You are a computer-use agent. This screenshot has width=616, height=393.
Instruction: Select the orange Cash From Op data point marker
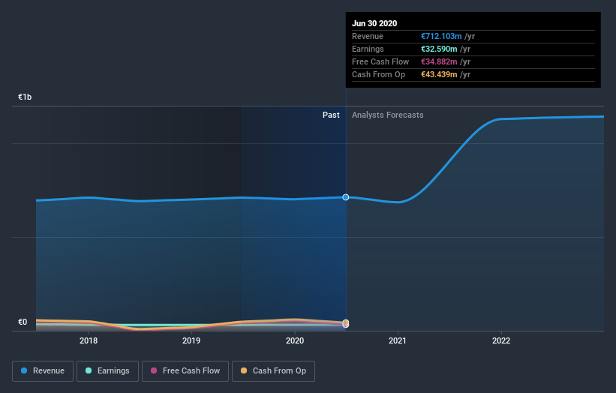[x=345, y=322]
